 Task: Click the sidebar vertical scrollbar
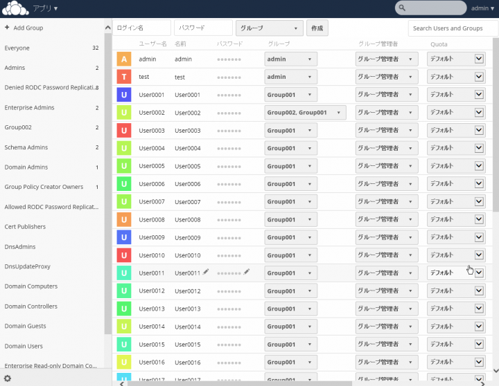[108, 183]
